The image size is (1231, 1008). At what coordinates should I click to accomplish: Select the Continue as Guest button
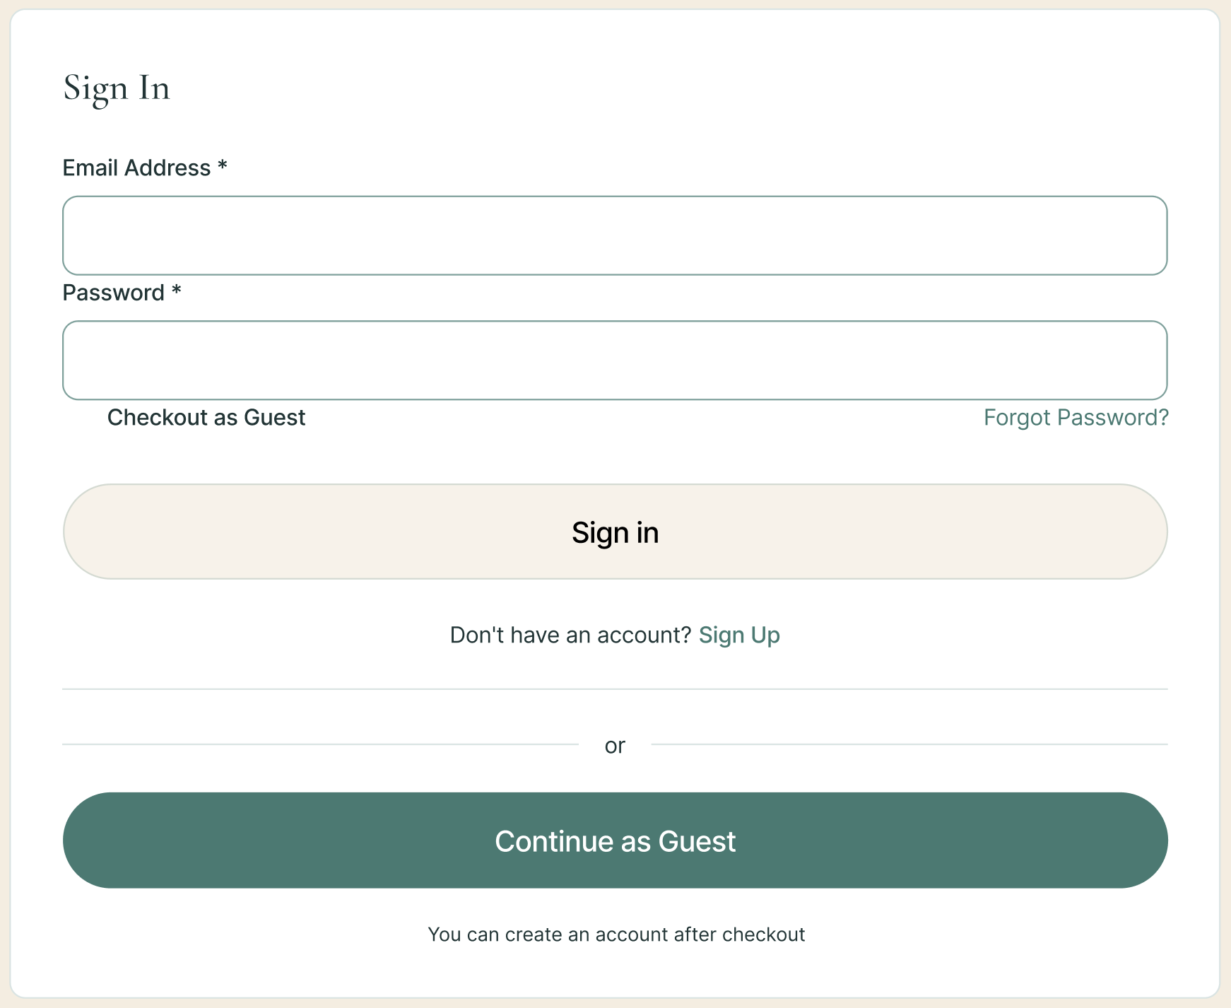coord(615,840)
